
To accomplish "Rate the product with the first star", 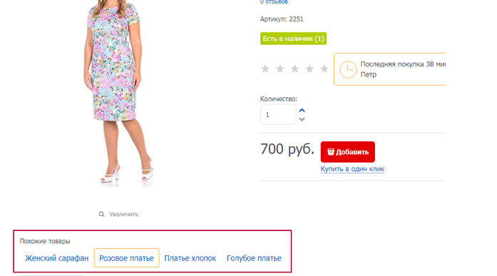I will pos(265,68).
